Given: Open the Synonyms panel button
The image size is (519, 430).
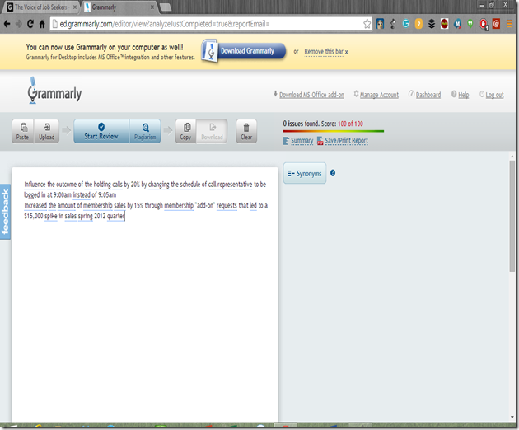Looking at the screenshot, I should 305,173.
